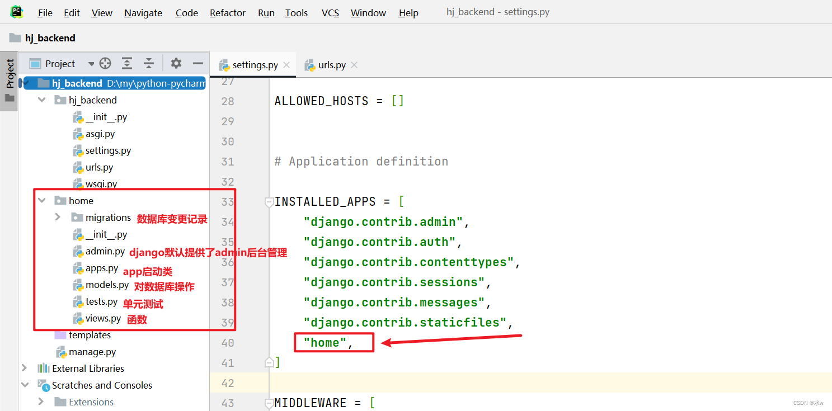Open the Tools menu
Viewport: 832px width, 411px height.
297,13
